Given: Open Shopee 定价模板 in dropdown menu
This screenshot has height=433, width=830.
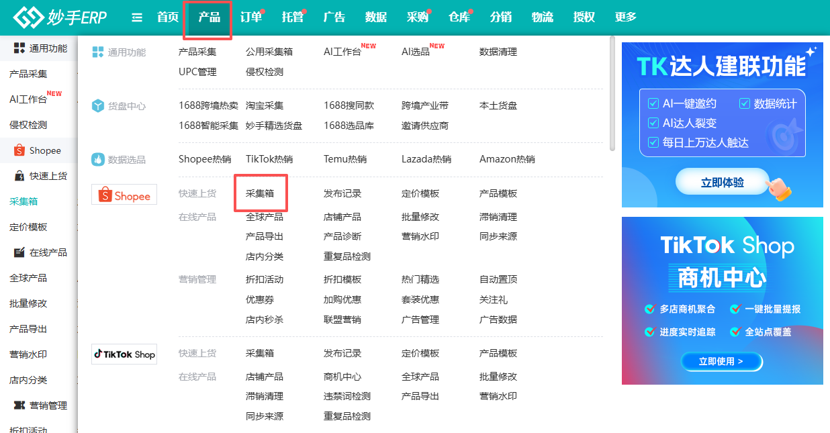Looking at the screenshot, I should [420, 193].
